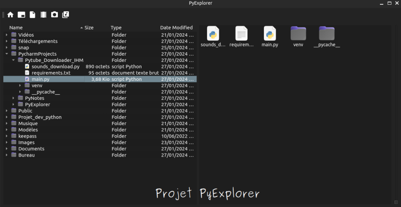The width and height of the screenshot is (401, 207).
Task: Select the requirements file icon in right pane
Action: (x=241, y=34)
